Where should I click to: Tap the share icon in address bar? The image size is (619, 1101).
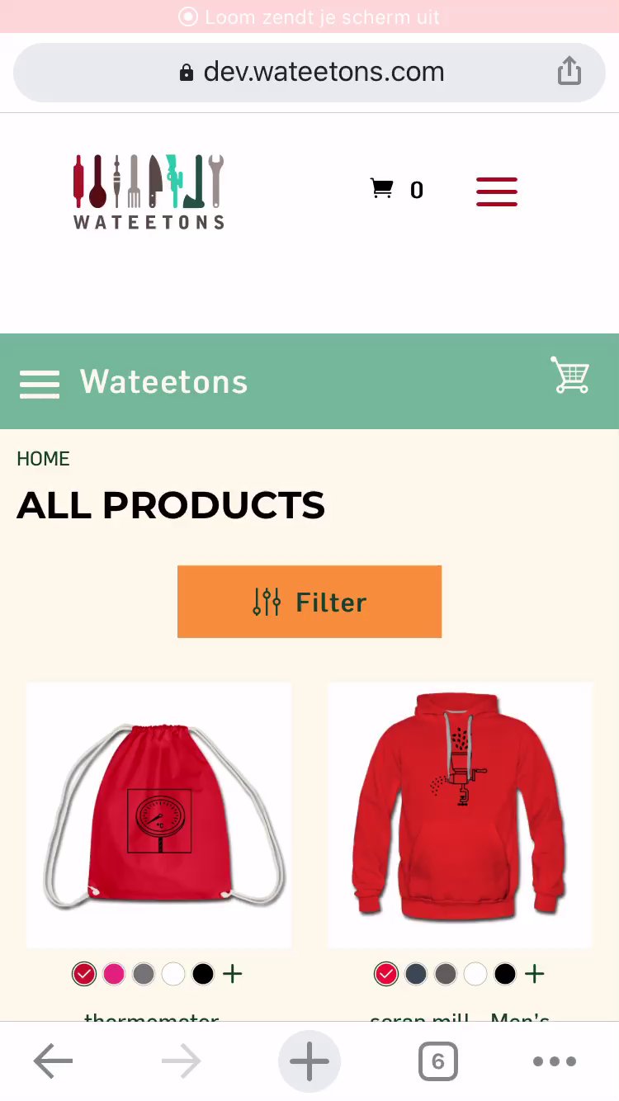coord(569,72)
